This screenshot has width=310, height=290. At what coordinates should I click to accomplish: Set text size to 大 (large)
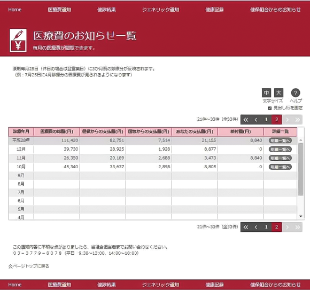pos(278,92)
